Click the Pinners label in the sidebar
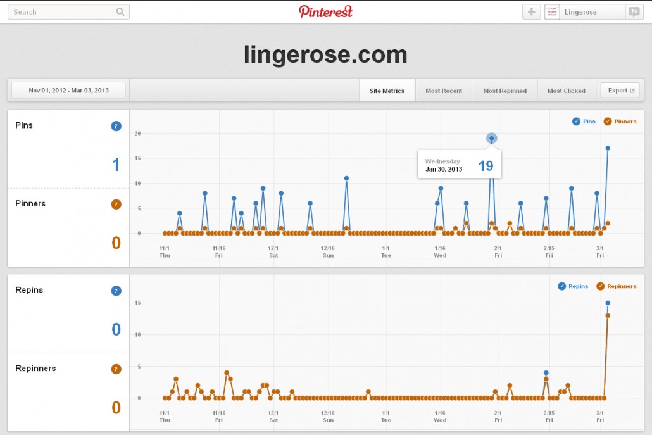The height and width of the screenshot is (435, 652). click(30, 203)
